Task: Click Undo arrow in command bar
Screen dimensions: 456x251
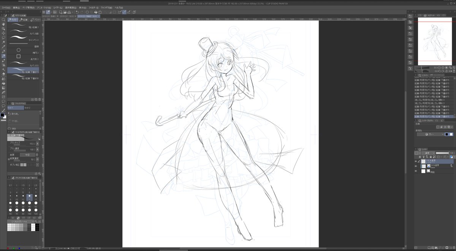Action: (x=77, y=12)
